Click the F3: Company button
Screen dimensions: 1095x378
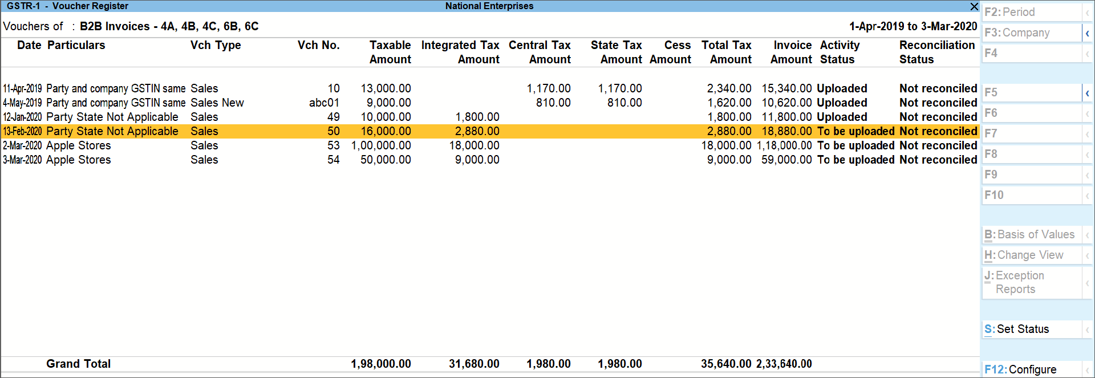click(x=1032, y=32)
